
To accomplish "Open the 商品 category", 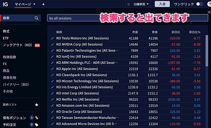I will point(6,71).
